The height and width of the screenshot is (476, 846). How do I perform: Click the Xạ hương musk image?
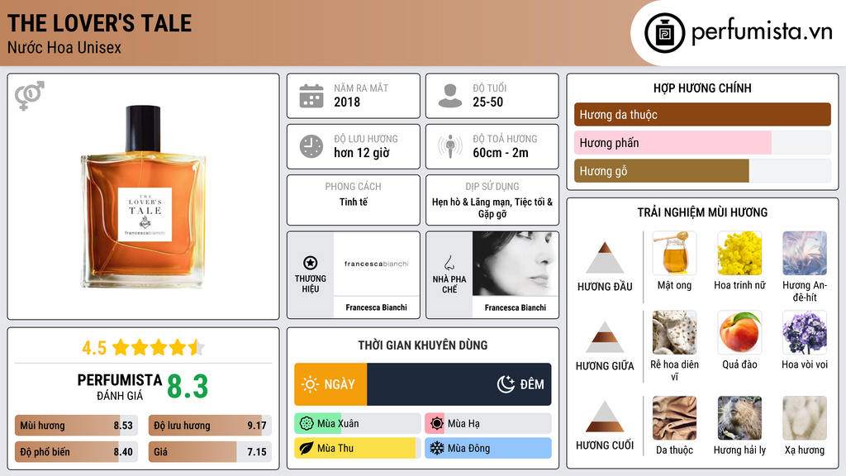pos(805,418)
